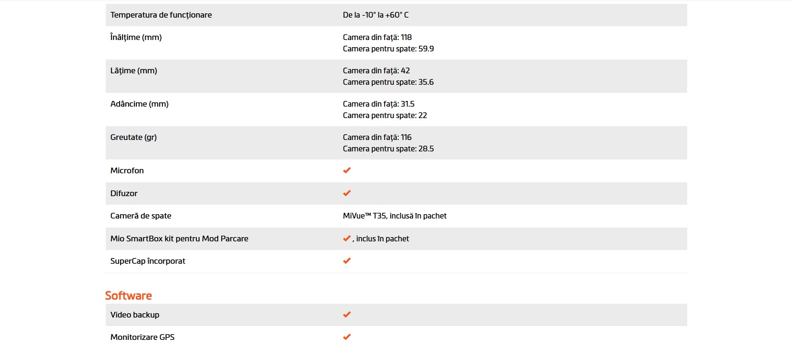Click the Software section heading
The width and height of the screenshot is (792, 348).
click(x=128, y=296)
